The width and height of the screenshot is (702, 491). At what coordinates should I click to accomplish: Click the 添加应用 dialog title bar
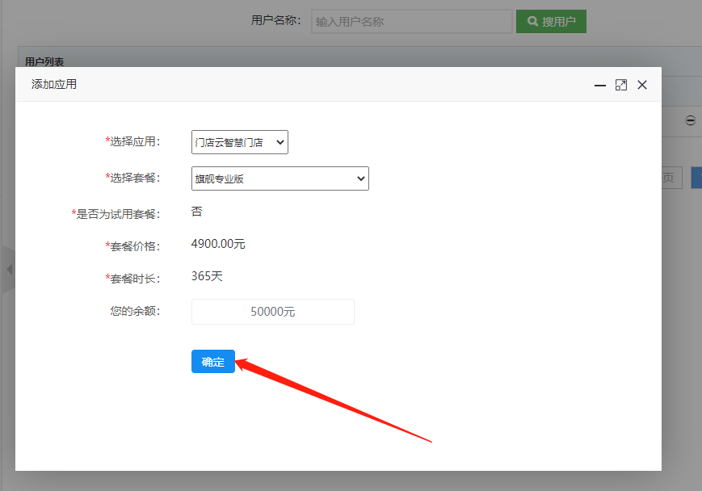307,84
